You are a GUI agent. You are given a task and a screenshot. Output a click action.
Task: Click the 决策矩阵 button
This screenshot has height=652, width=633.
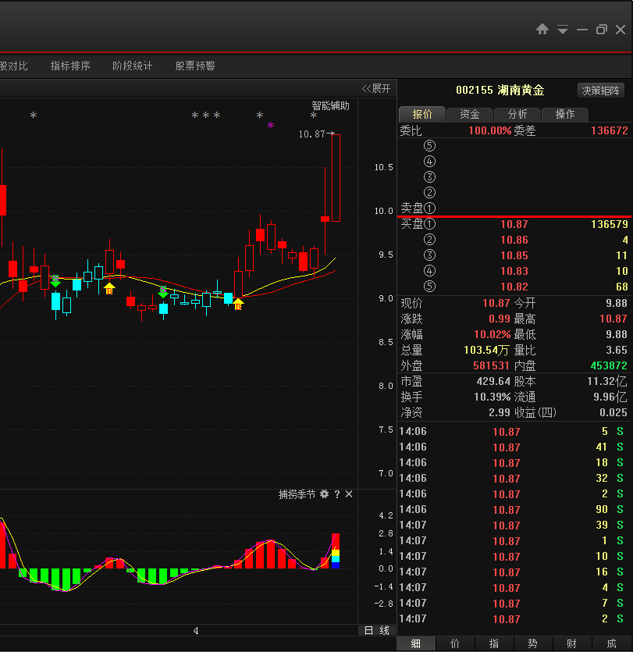601,91
